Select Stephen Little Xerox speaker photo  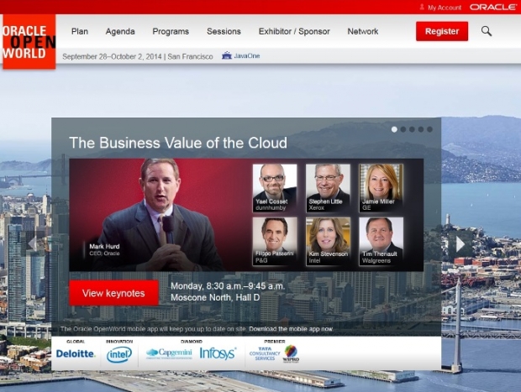pos(328,188)
